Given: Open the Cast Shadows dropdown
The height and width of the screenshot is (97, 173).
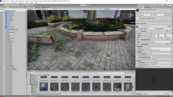Looking at the screenshot, I should [x=161, y=54].
